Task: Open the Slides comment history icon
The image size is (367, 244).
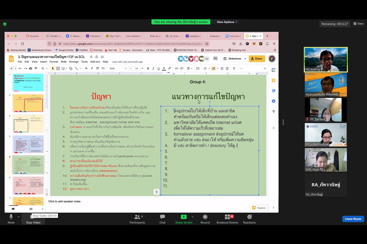Action: click(x=215, y=59)
